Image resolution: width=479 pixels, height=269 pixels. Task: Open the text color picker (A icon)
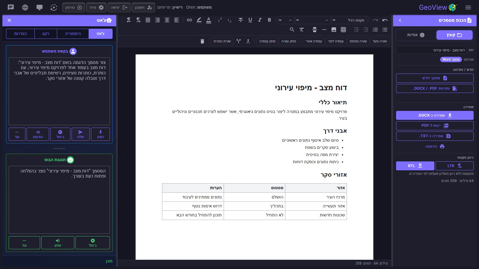tap(209, 20)
